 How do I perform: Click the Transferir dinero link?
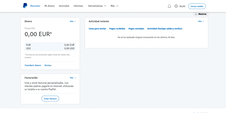[x=33, y=65]
